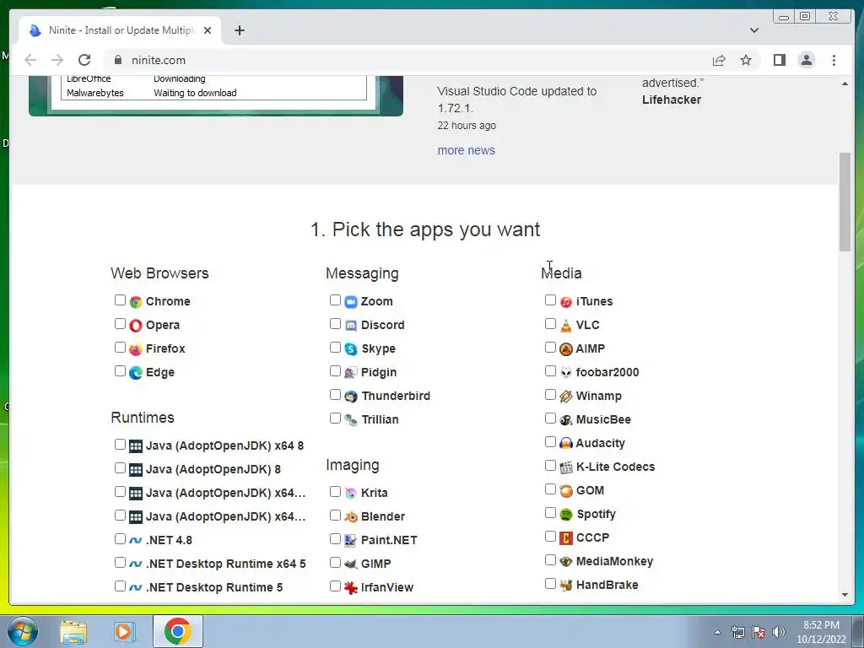Viewport: 864px width, 648px height.
Task: Click the iTunes app icon
Action: pos(566,302)
